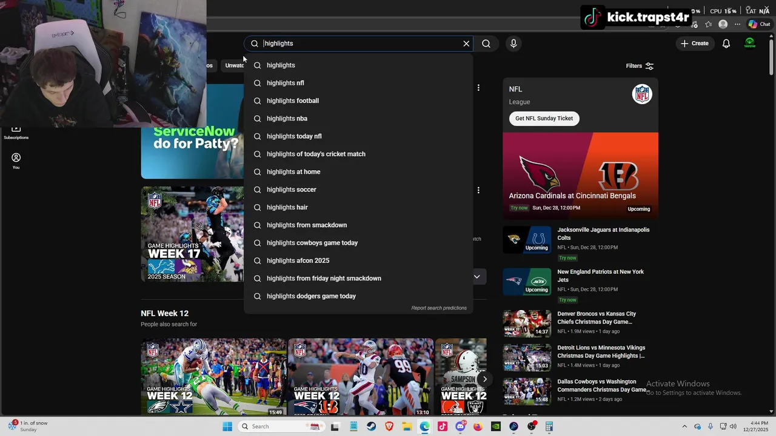Choose suggestion 'highlights of today's cricket match'
This screenshot has height=436, width=776.
358,154
